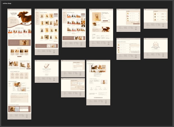The height and width of the screenshot is (127, 174).
Task: Click the mauve contacts block with map on home page
Action: pos(19,109)
